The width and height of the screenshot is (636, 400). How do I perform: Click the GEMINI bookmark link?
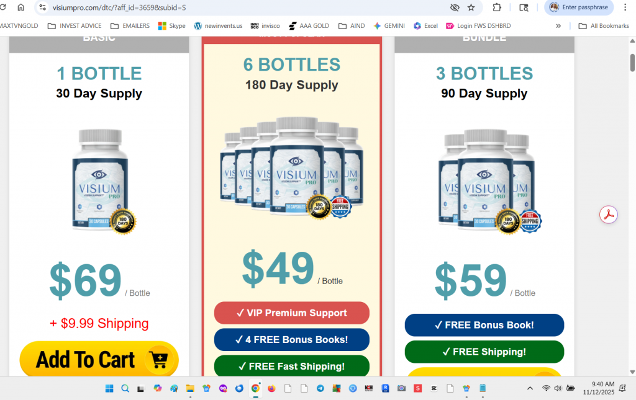[x=389, y=26]
